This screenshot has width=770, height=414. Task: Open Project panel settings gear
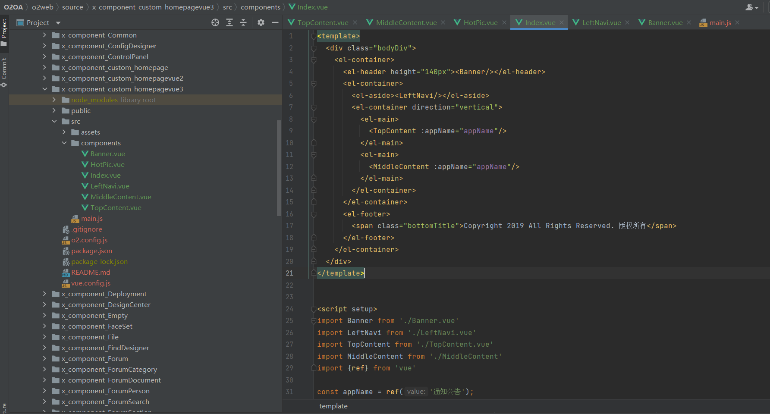pyautogui.click(x=261, y=22)
